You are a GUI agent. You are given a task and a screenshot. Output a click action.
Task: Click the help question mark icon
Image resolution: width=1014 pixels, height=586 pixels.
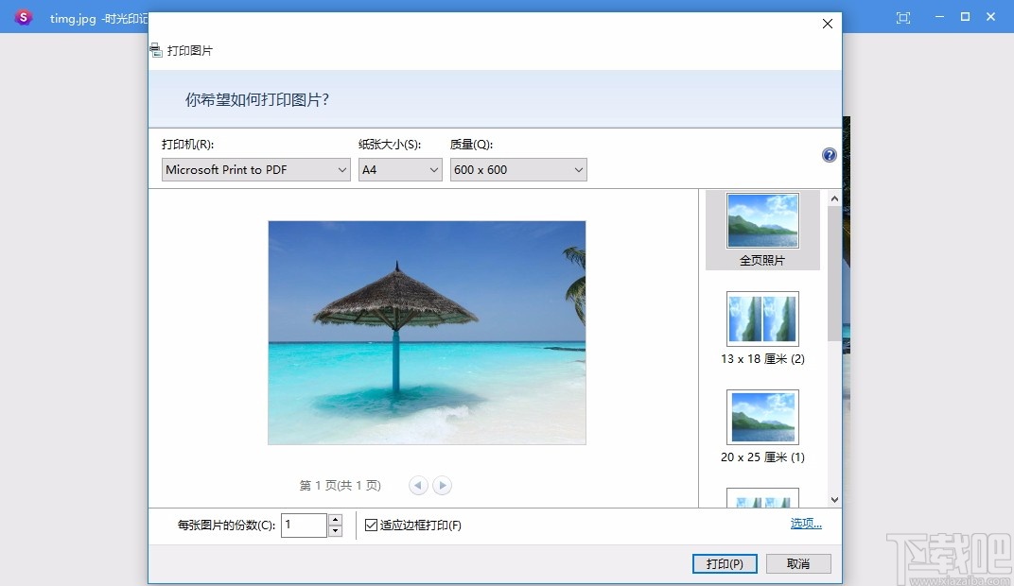[829, 154]
